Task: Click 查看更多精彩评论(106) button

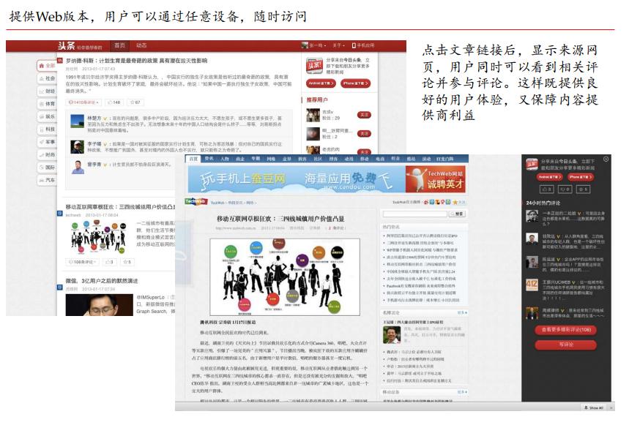Action: [566, 330]
